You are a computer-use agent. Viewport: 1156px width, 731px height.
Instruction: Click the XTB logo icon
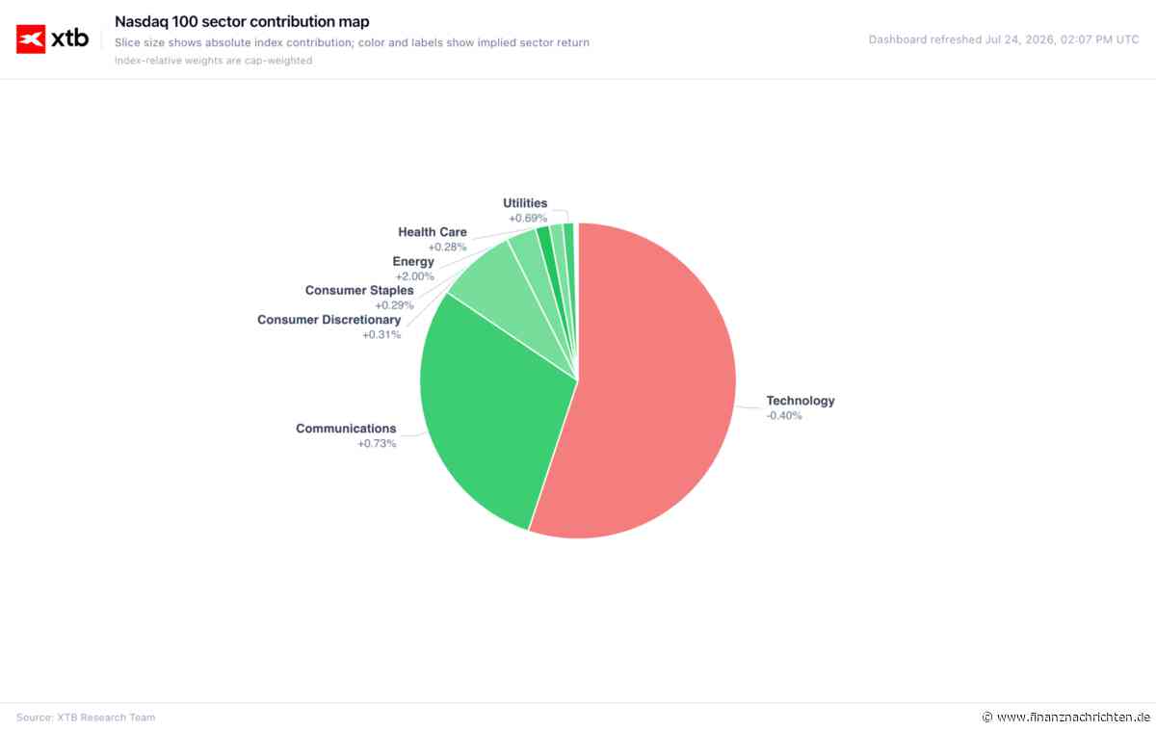pos(31,39)
